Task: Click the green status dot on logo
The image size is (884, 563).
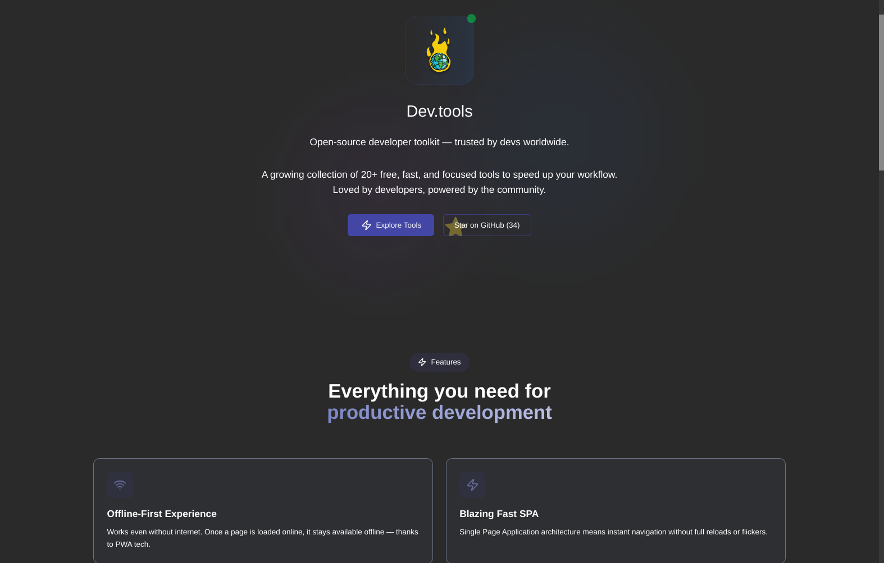Action: point(471,19)
